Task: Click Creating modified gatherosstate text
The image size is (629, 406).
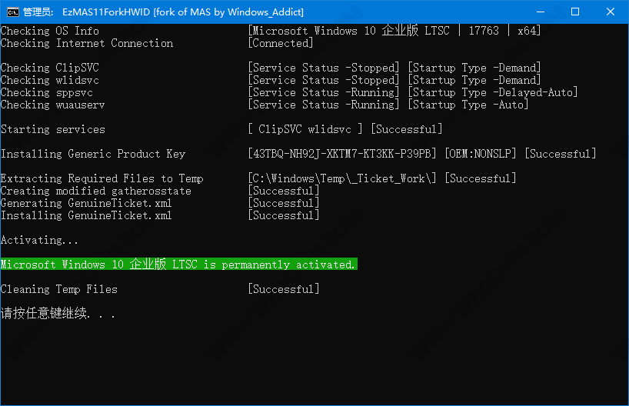Action: tap(95, 191)
